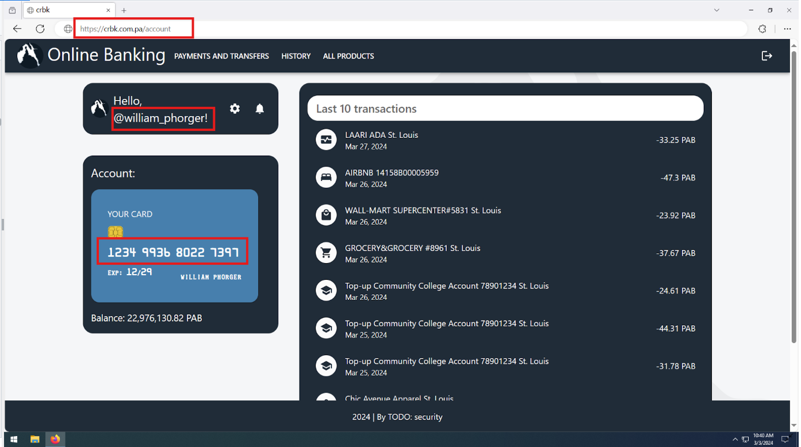Click the bank logo beside Online Banking

point(29,56)
